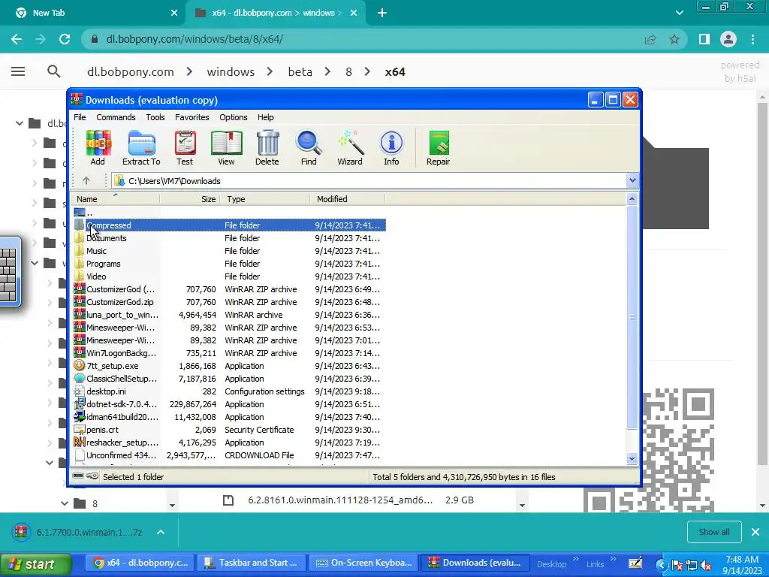Click the Start button

pyautogui.click(x=35, y=564)
